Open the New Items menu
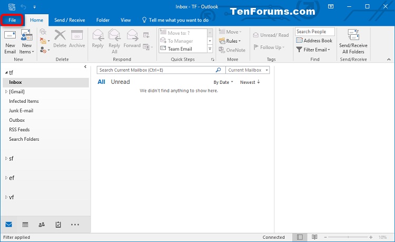Viewport: 395px width, 242px height. pyautogui.click(x=26, y=42)
